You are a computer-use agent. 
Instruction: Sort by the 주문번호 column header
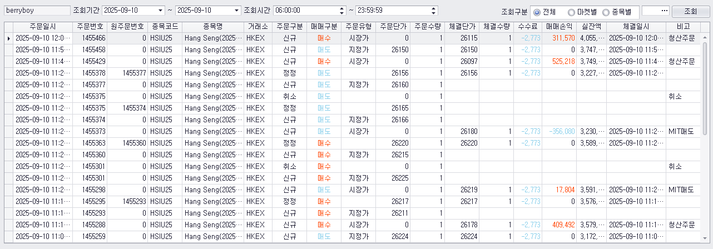pos(90,27)
